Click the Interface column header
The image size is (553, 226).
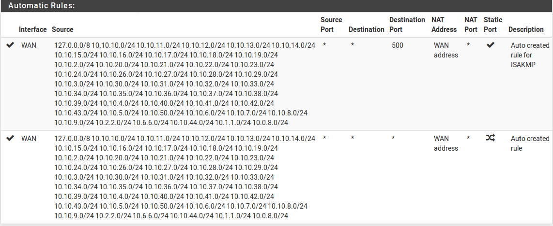click(x=33, y=29)
